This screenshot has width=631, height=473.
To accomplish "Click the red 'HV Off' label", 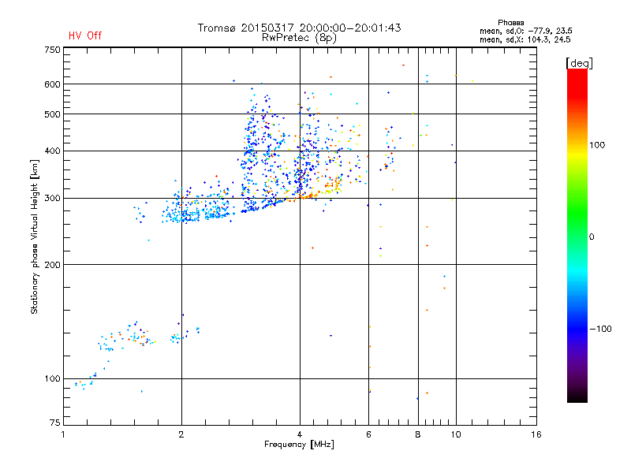I will (x=85, y=35).
